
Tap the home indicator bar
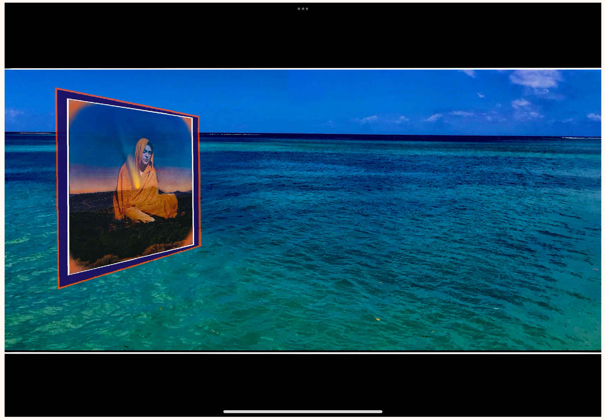tap(302, 412)
